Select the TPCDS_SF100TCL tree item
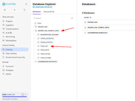Image resolution: width=135 pixels, height=101 pixels. click(x=47, y=39)
